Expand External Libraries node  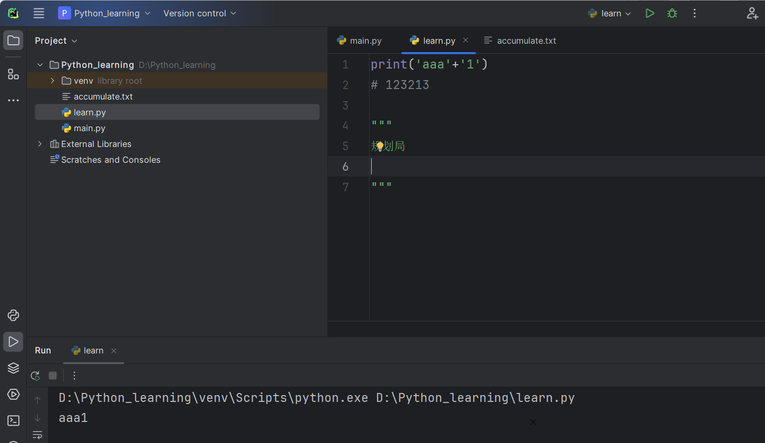[40, 144]
